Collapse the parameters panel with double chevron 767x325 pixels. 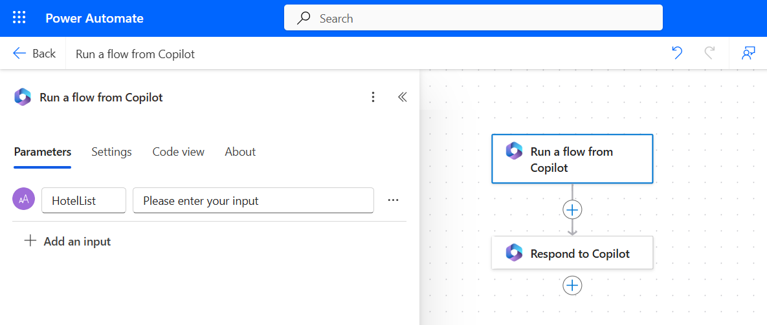[x=402, y=98]
